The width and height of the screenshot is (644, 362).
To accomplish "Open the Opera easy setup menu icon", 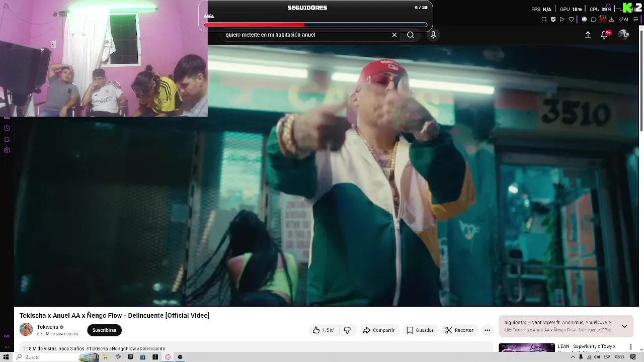I will click(x=636, y=20).
